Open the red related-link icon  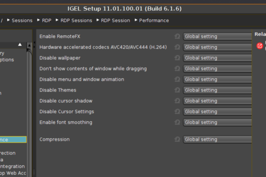pyautogui.click(x=260, y=46)
